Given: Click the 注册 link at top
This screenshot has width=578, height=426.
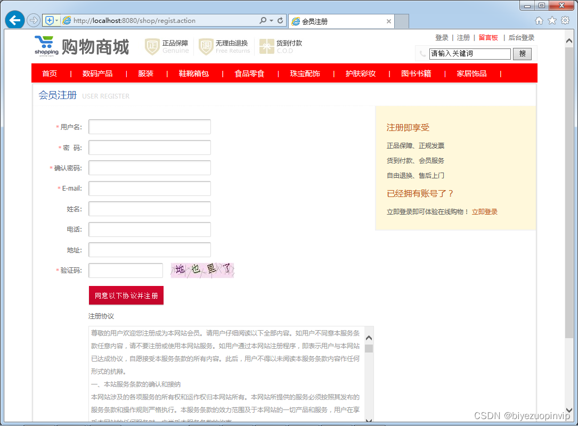Looking at the screenshot, I should pos(463,38).
